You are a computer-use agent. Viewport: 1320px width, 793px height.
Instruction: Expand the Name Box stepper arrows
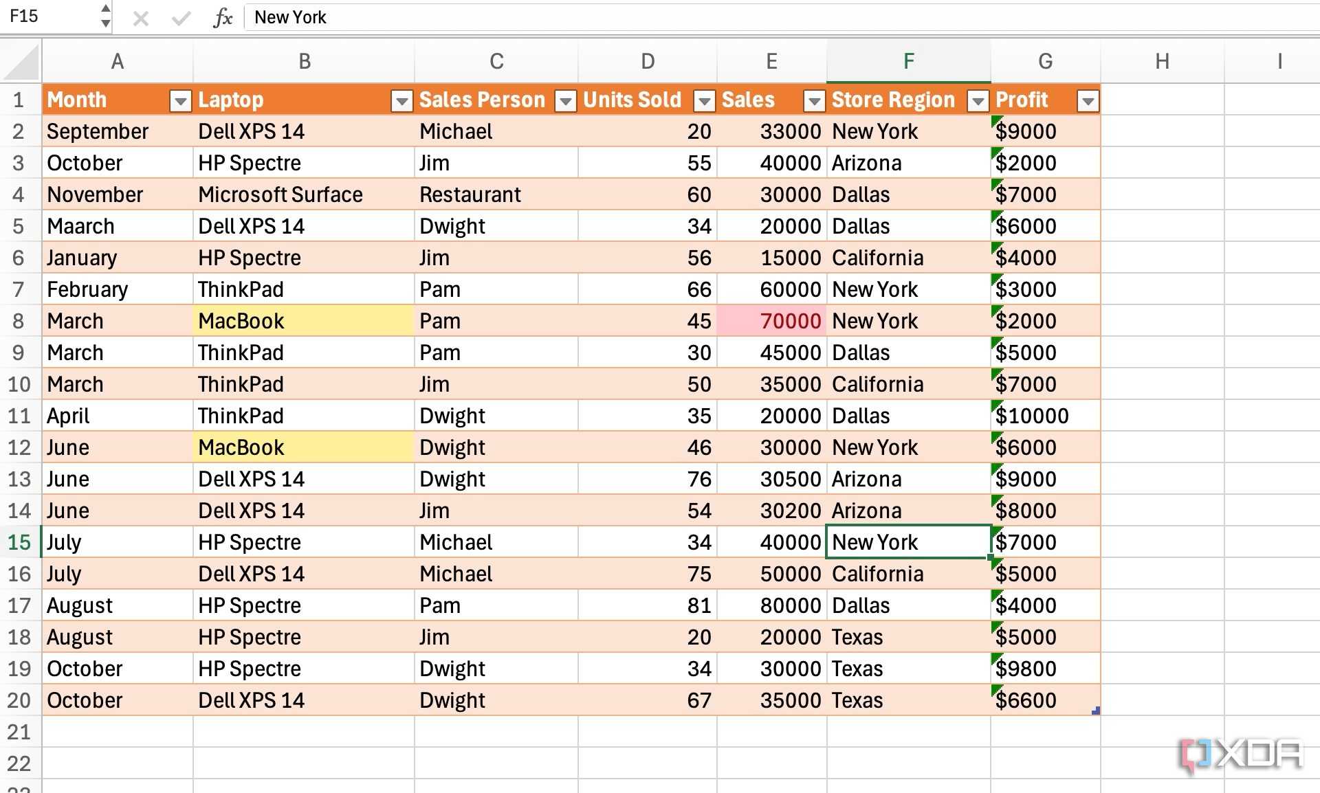click(105, 16)
